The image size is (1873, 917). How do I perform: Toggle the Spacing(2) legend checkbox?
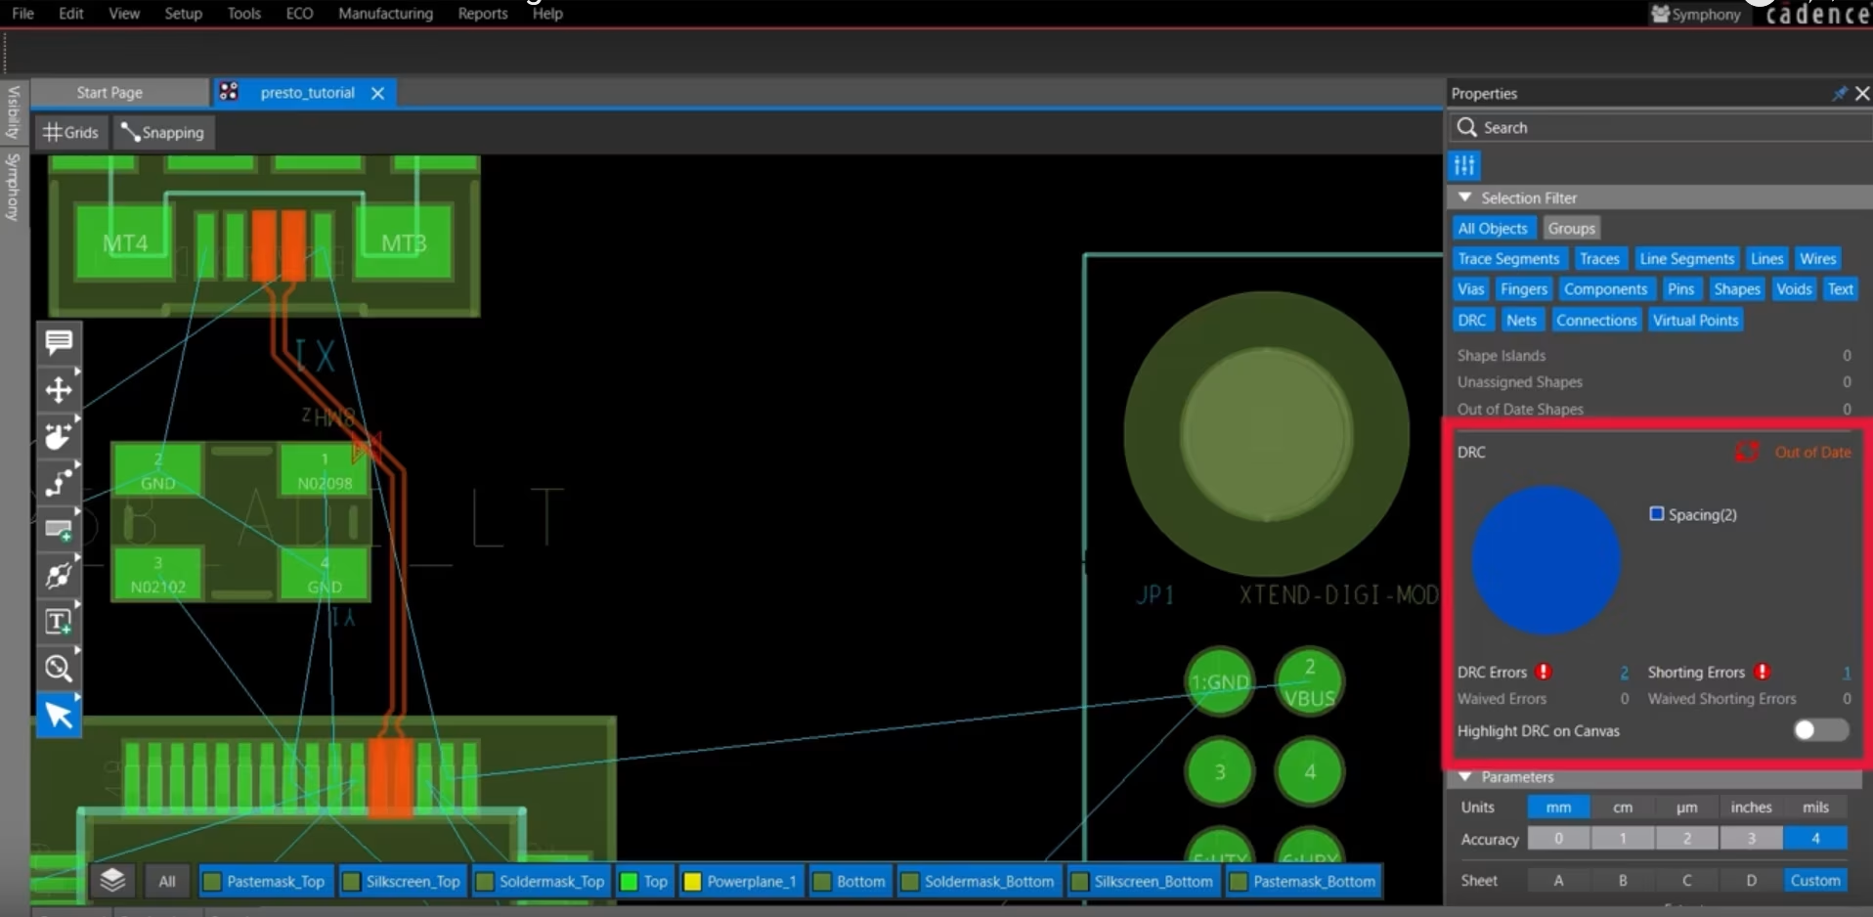(1657, 514)
